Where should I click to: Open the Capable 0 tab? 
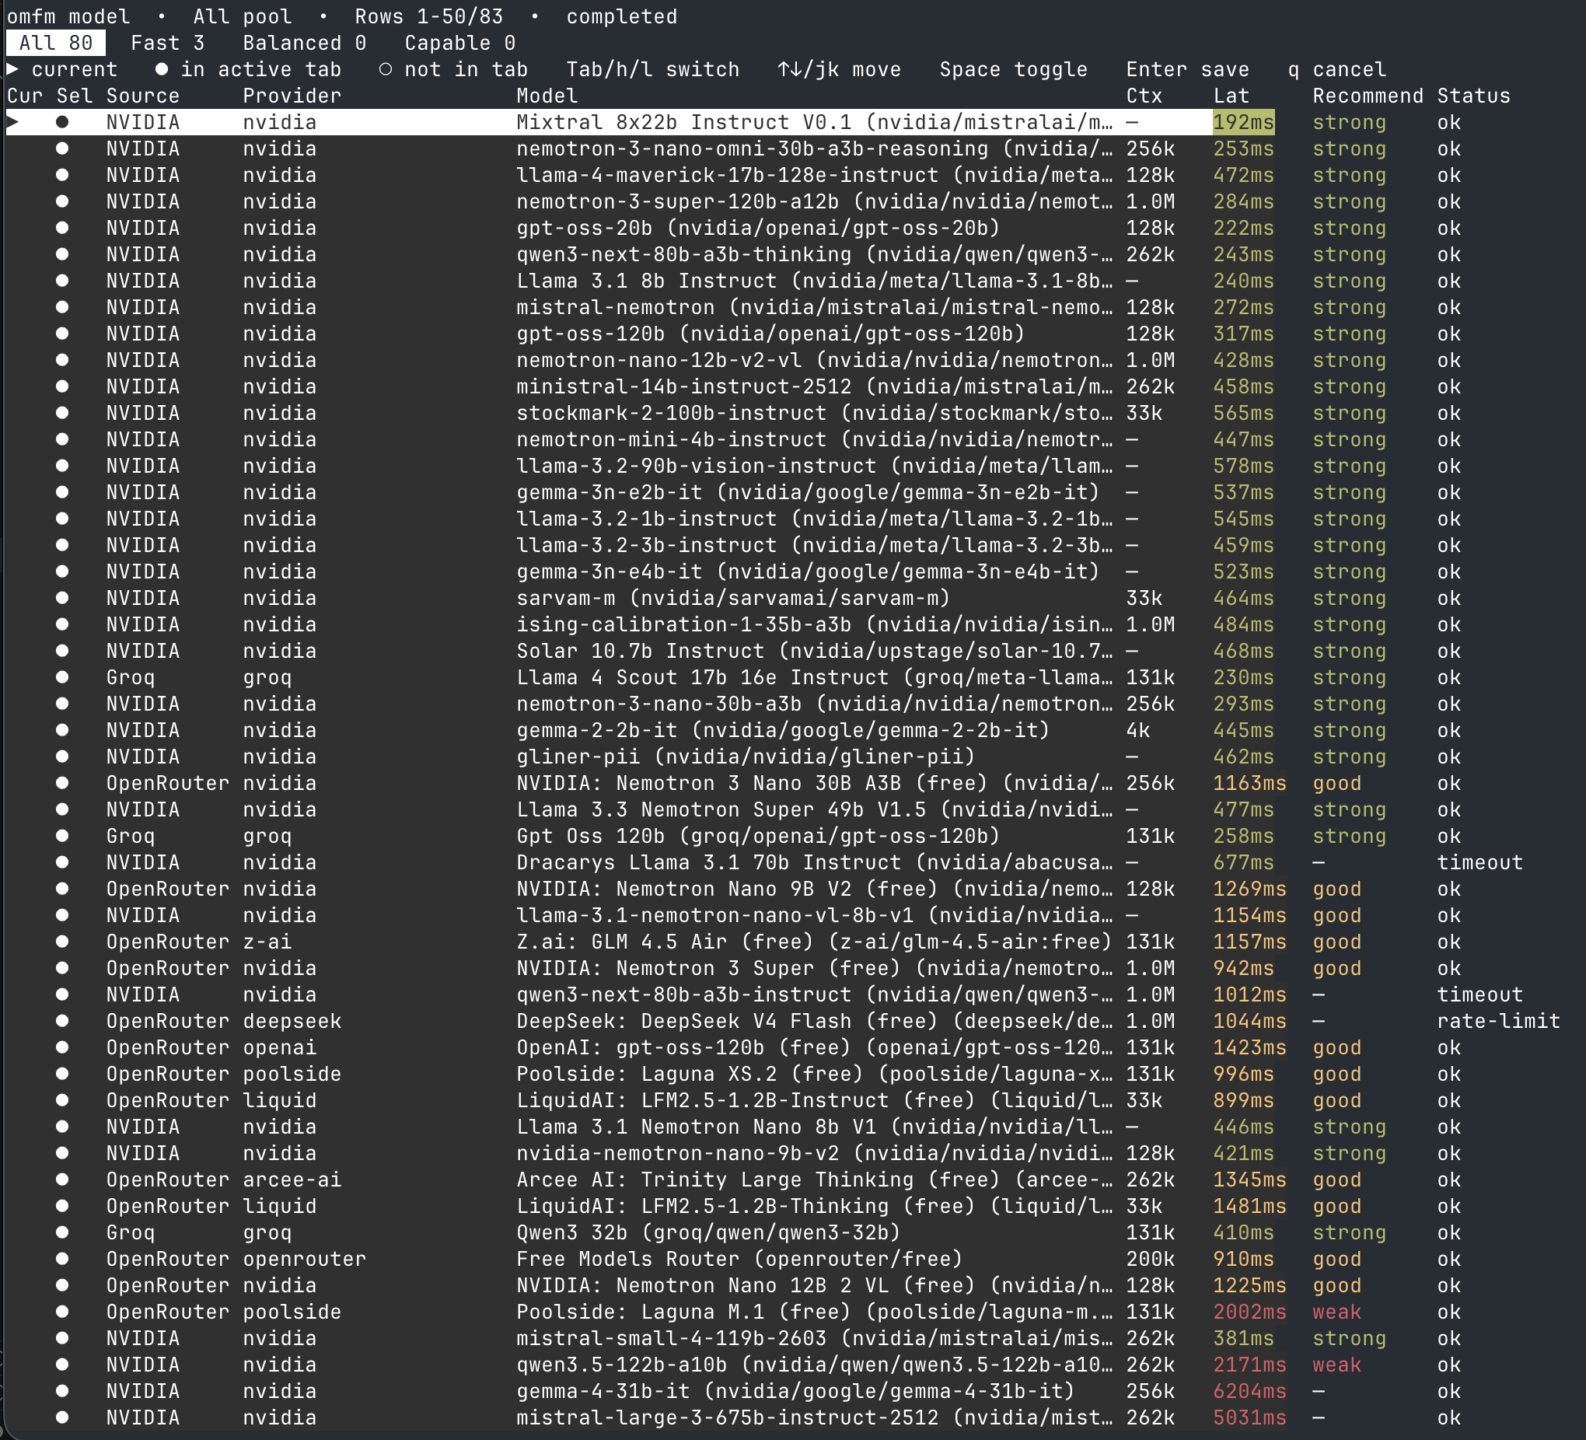(460, 44)
